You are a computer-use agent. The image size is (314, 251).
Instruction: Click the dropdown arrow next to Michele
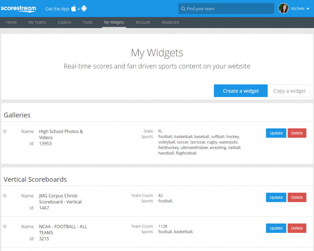point(308,9)
